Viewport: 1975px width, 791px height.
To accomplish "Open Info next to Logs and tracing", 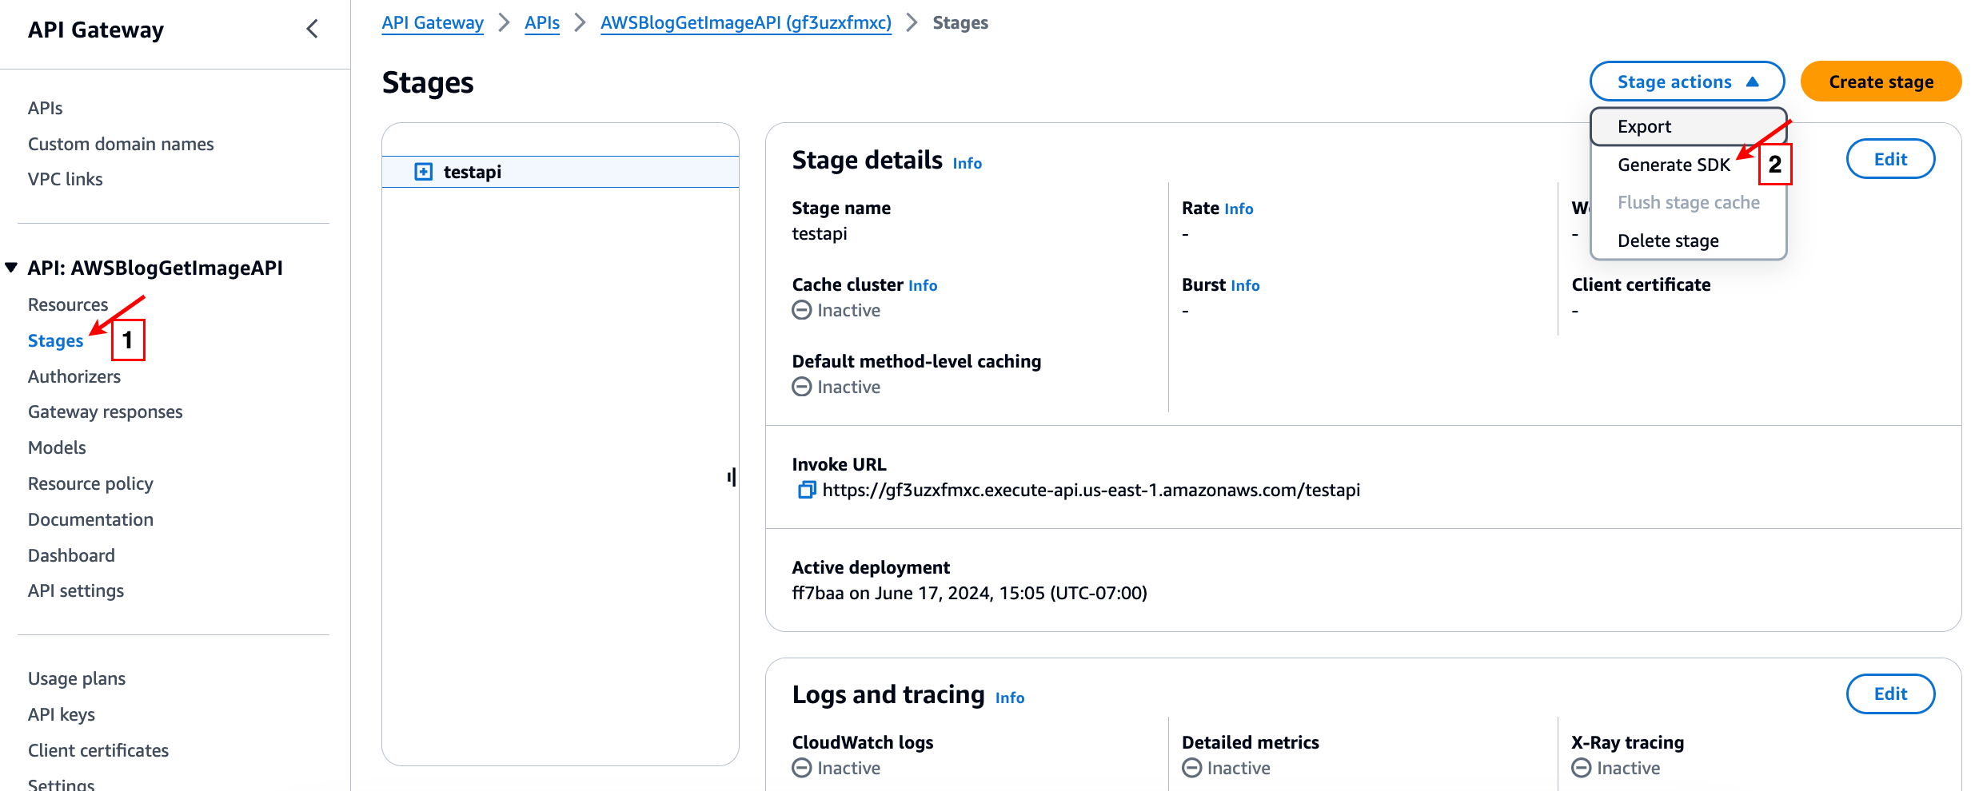I will (x=1010, y=698).
